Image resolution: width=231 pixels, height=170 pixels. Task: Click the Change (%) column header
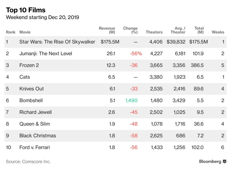click(130, 30)
